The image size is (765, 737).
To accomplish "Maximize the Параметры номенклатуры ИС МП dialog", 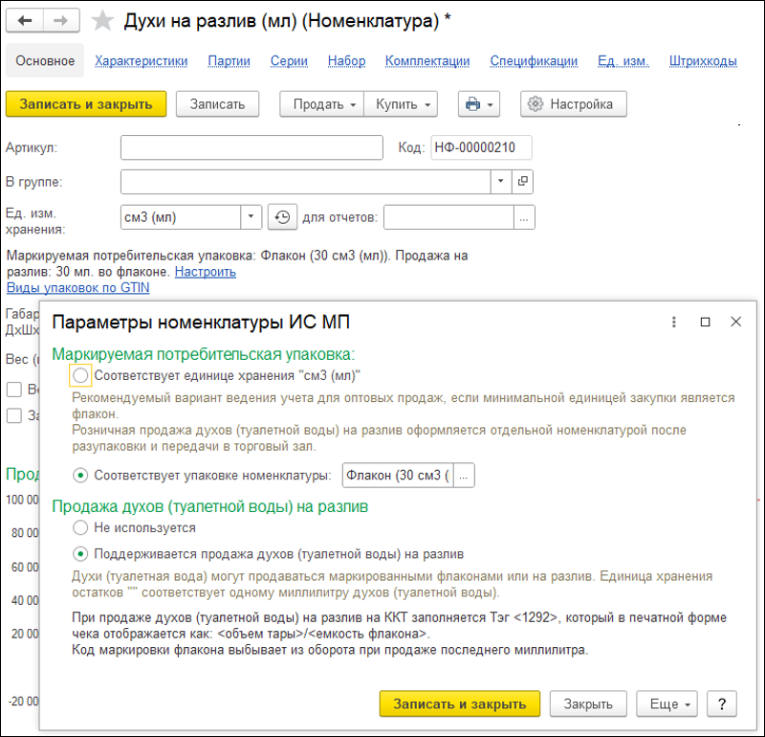I will [x=705, y=322].
